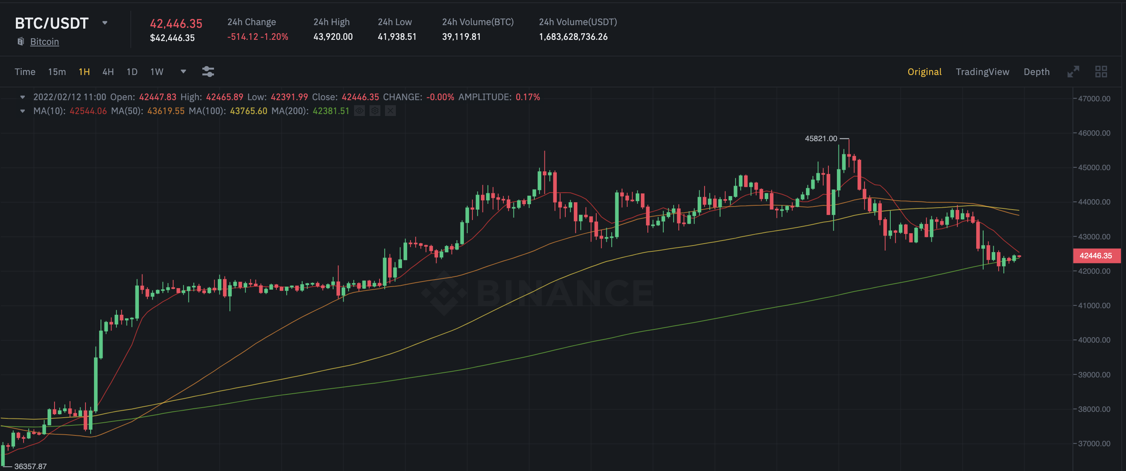The width and height of the screenshot is (1126, 471).
Task: Expand more time intervals dropdown
Action: point(183,72)
